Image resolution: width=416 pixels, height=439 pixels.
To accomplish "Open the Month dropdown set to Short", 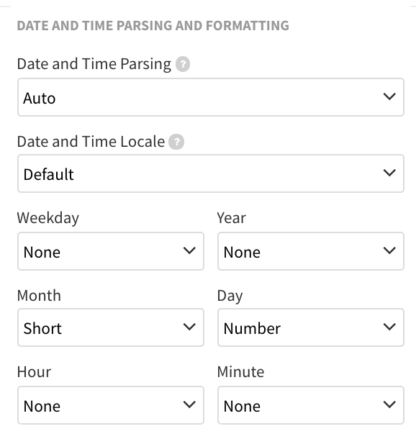I will pos(111,327).
